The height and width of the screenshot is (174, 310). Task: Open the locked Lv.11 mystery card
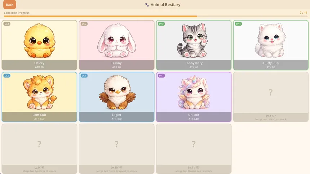pyautogui.click(x=194, y=149)
